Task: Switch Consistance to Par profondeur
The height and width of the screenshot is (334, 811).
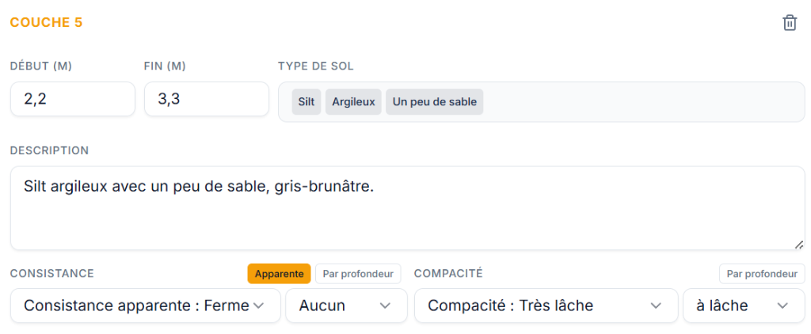Action: click(x=358, y=274)
